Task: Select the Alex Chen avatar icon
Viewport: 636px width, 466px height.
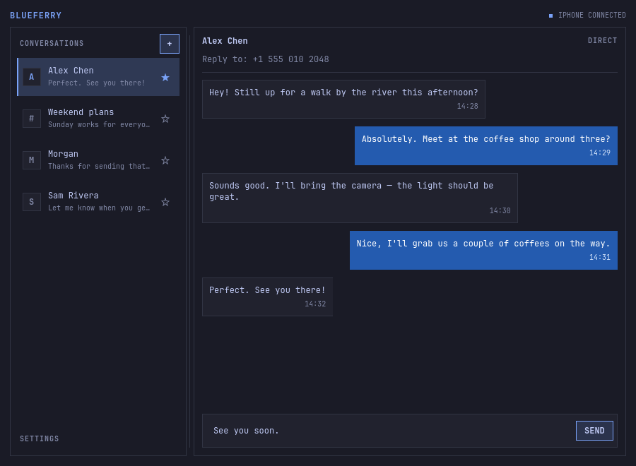Action: pyautogui.click(x=32, y=77)
